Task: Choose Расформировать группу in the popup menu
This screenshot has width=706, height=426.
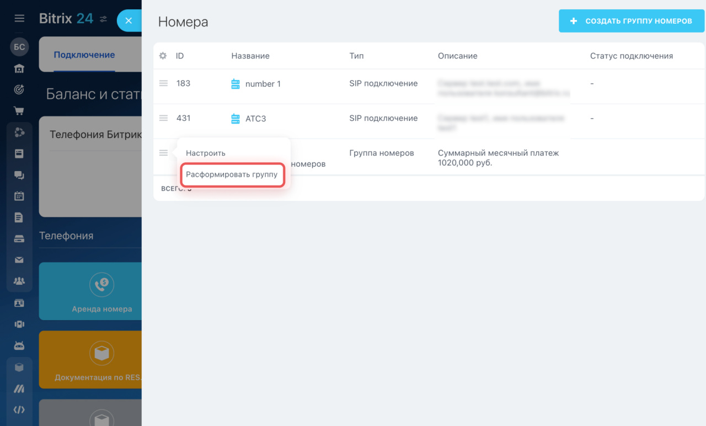Action: tap(232, 175)
